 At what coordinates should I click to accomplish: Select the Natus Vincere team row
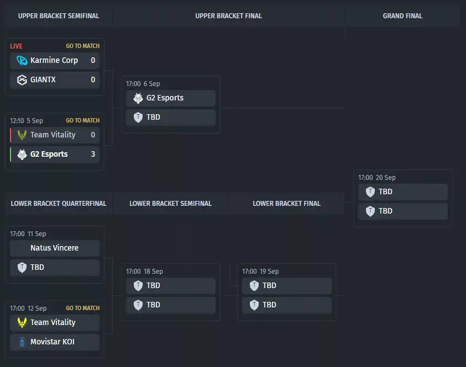click(x=55, y=248)
